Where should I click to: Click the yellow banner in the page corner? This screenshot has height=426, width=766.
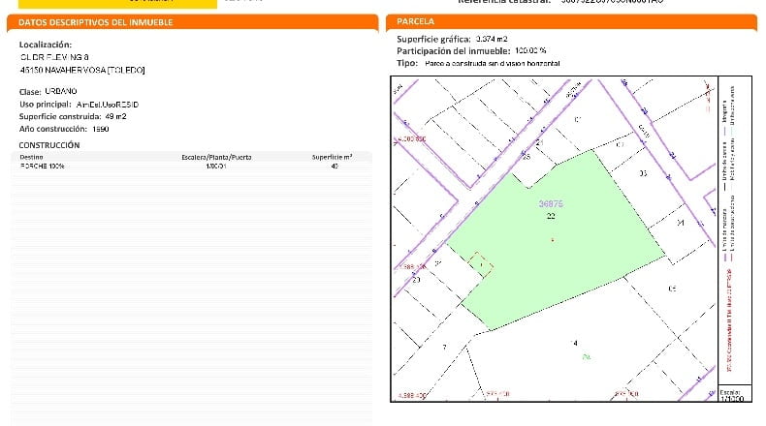coord(117,4)
